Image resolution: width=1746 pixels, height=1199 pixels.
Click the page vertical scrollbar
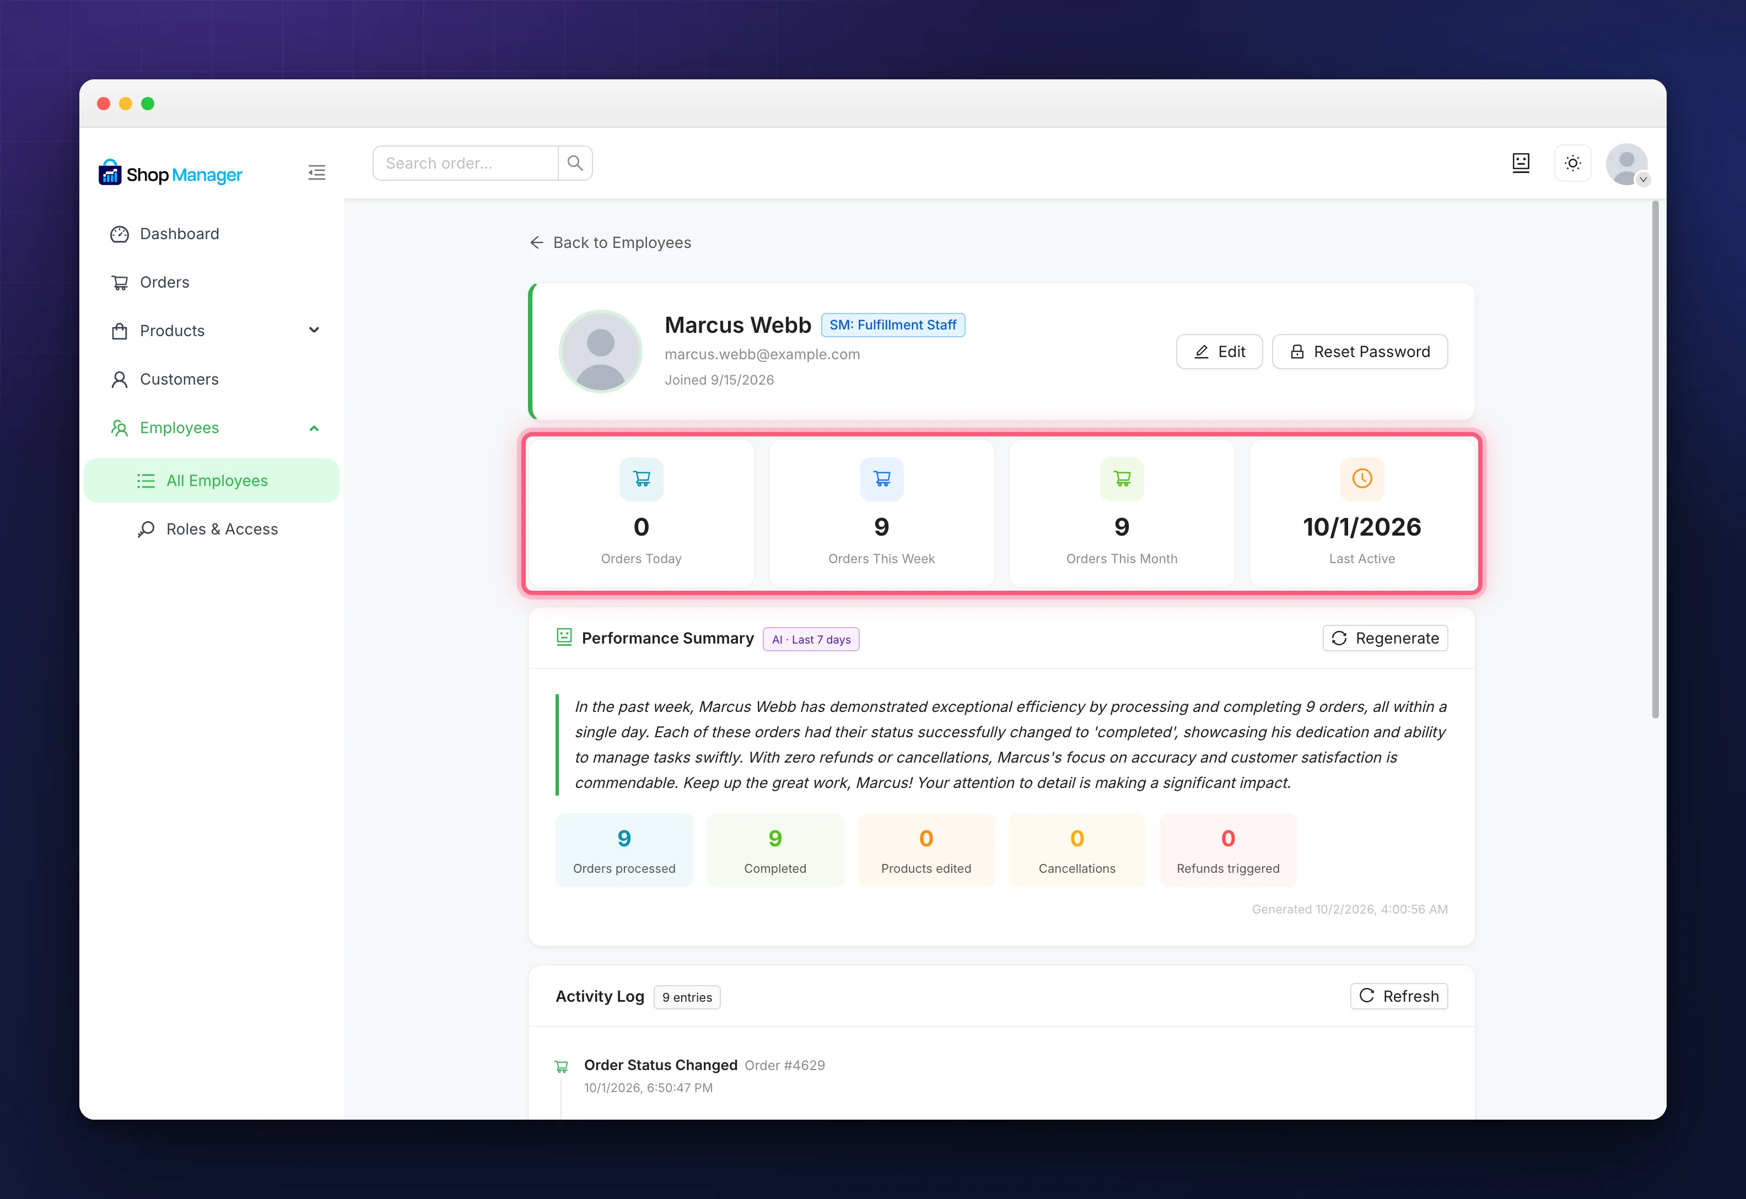click(1655, 458)
